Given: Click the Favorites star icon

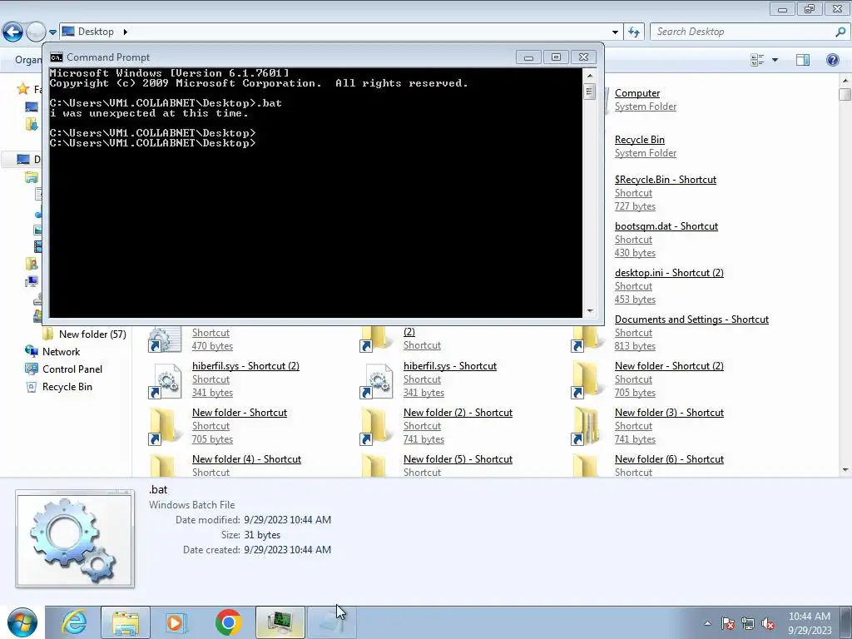Looking at the screenshot, I should [x=22, y=88].
